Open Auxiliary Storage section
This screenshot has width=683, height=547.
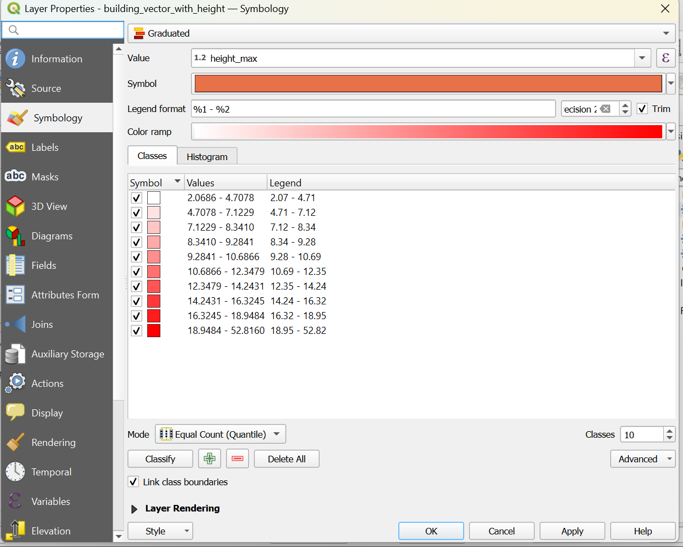pyautogui.click(x=57, y=354)
